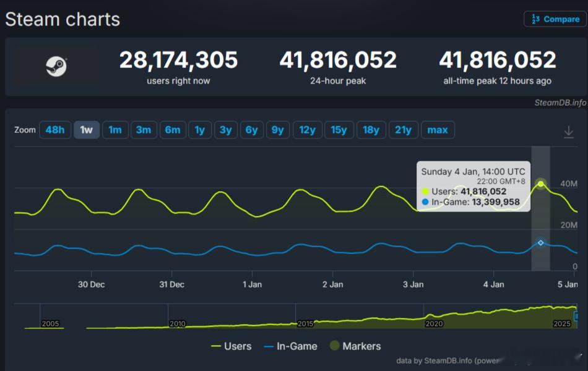Click the comparison icon inside the Compare button

[x=537, y=19]
